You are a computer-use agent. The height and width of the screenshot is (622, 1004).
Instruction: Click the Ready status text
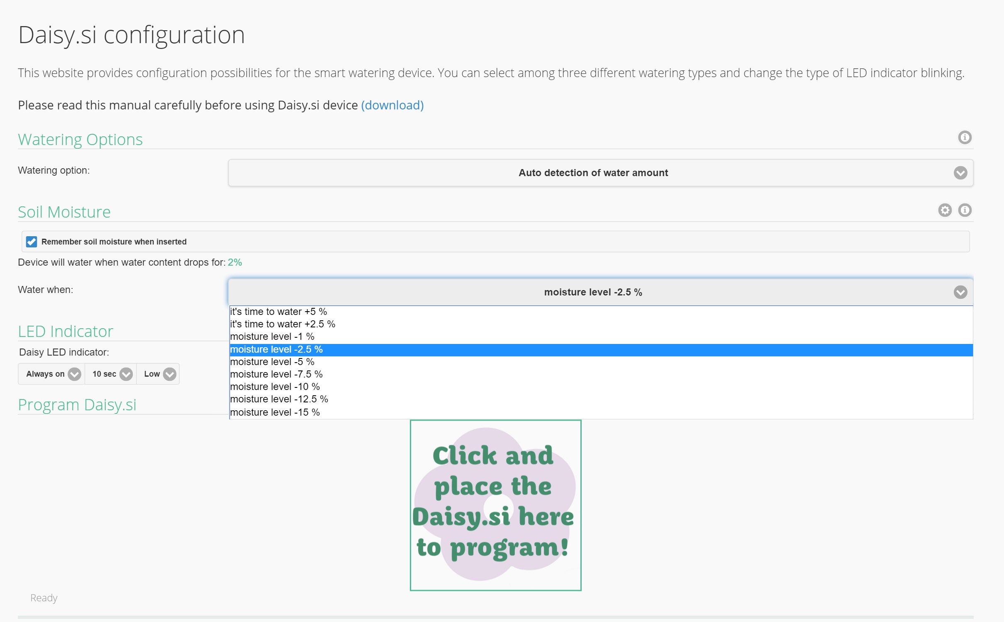pos(44,598)
